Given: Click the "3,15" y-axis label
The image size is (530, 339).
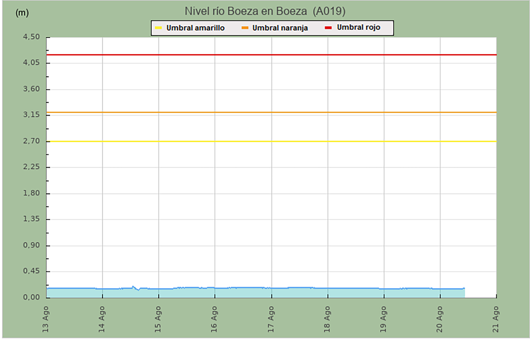Looking at the screenshot, I should (31, 115).
